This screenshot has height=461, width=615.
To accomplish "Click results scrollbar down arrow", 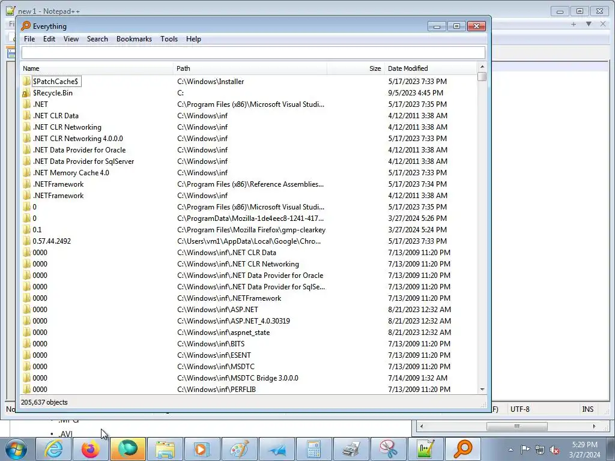I will pyautogui.click(x=482, y=390).
